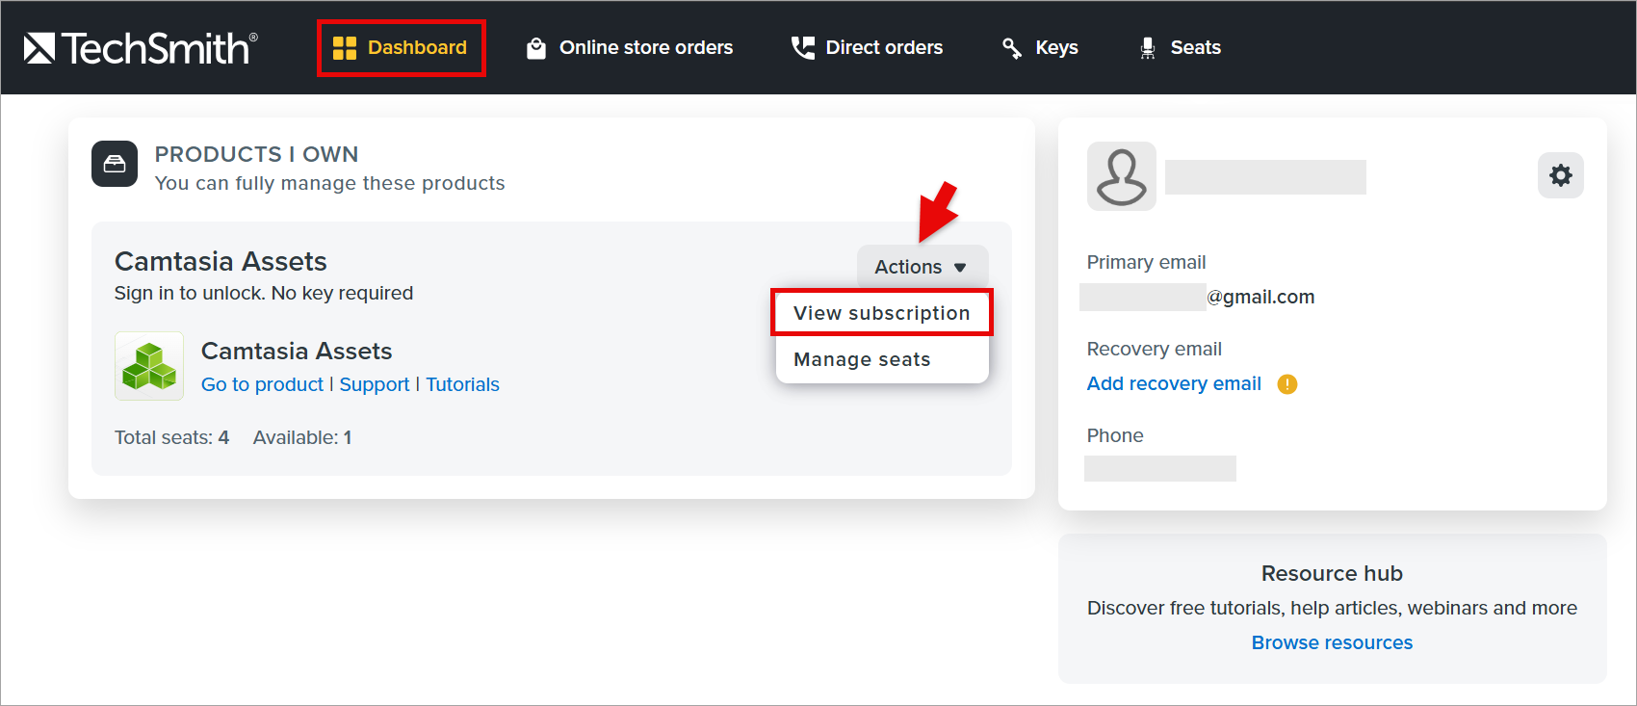Open the Seats tab
Viewport: 1637px width, 706px height.
(1180, 47)
